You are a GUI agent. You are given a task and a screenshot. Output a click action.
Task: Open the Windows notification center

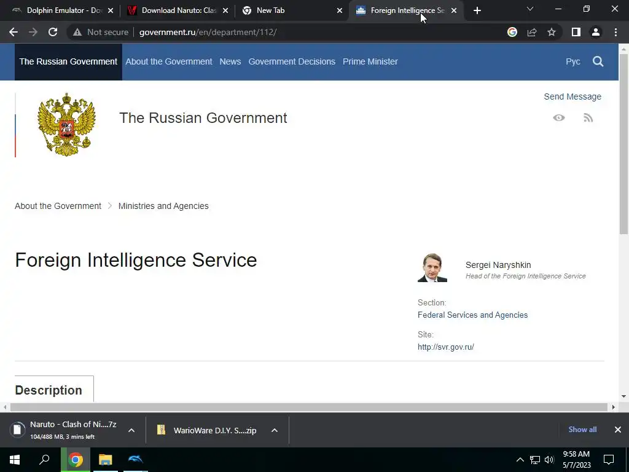[x=609, y=460]
